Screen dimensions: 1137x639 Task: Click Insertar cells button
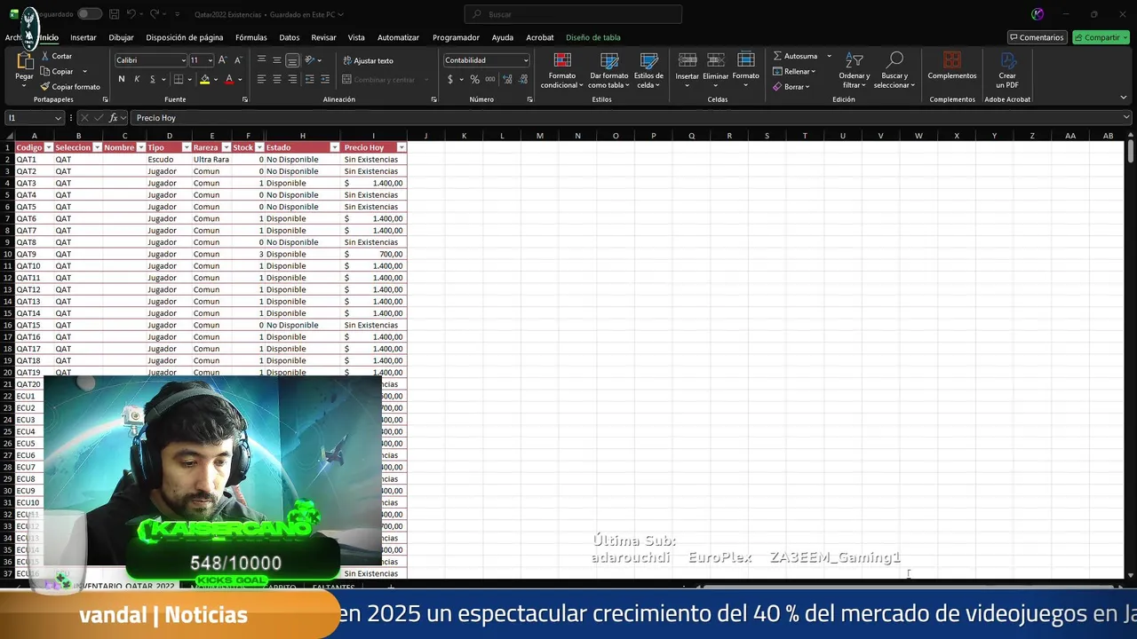(x=687, y=70)
